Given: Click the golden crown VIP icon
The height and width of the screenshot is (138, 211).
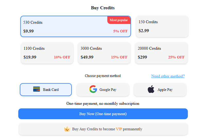Looking at the screenshot, I should [67, 129].
